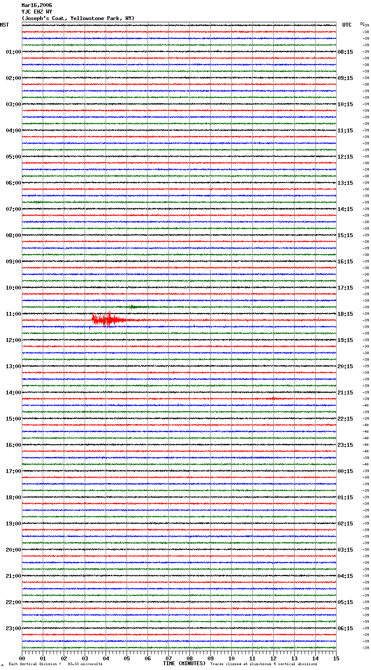Click the 02:15 UTC time label
The height and width of the screenshot is (670, 371).
(345, 524)
